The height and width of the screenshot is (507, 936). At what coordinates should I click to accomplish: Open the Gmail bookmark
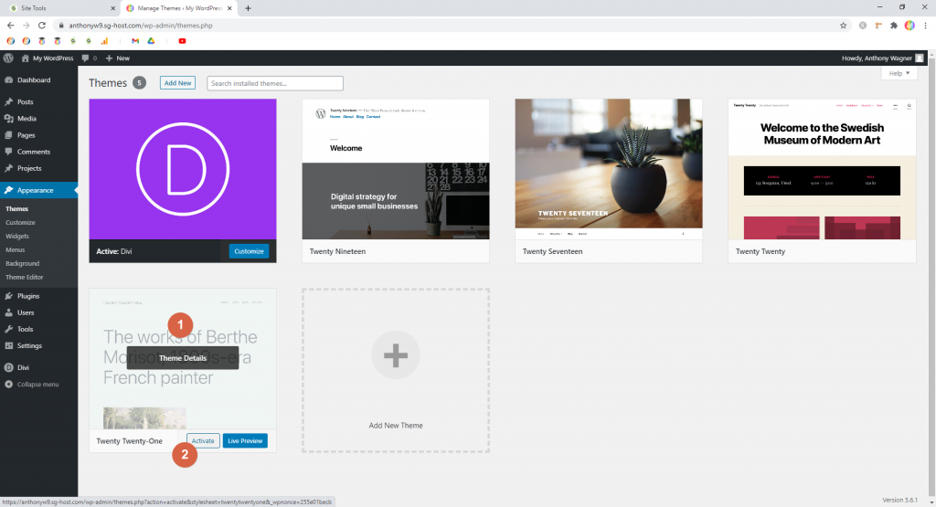click(135, 41)
